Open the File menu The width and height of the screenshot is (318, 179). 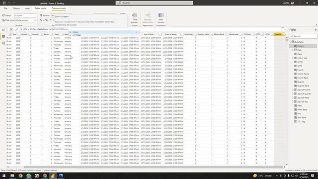5,8
